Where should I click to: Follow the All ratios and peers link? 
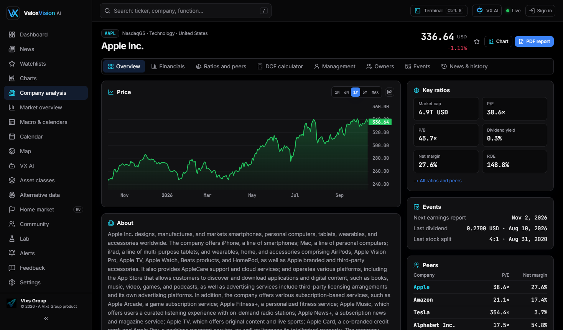tap(438, 181)
